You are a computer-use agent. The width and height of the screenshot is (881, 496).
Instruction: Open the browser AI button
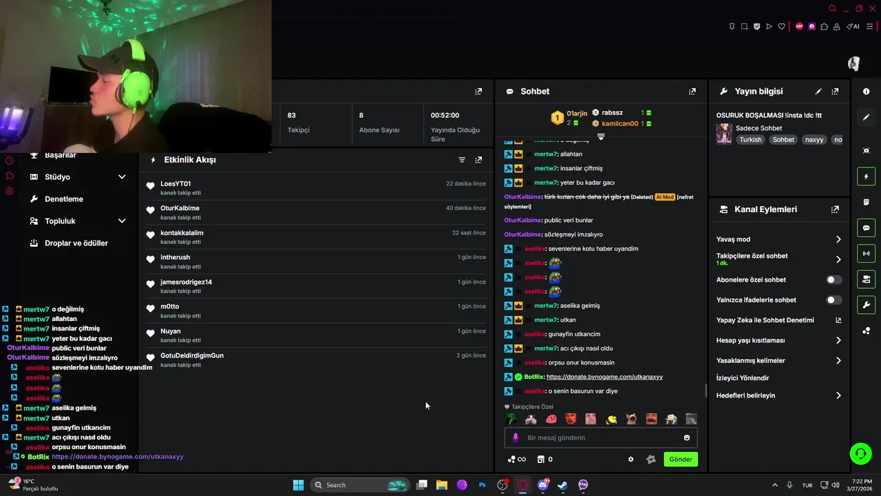(x=853, y=26)
